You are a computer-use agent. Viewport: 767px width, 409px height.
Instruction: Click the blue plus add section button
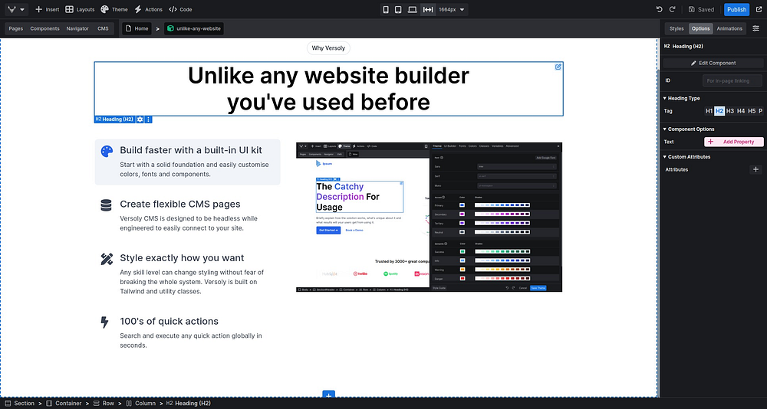[x=329, y=394]
